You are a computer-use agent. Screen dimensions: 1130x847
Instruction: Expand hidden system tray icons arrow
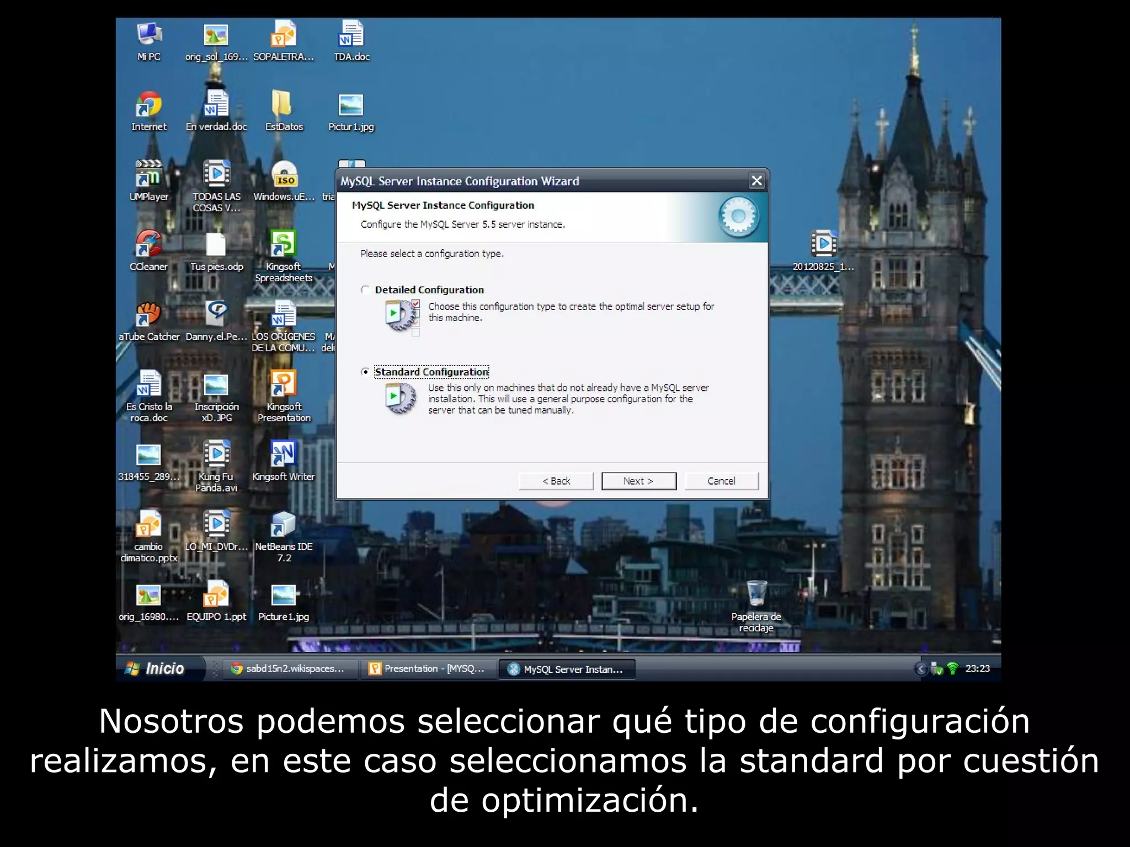(x=920, y=669)
